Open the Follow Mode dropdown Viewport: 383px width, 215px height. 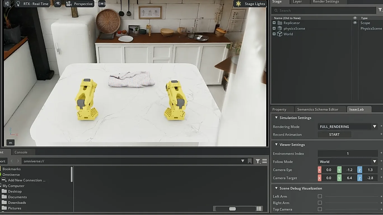pos(348,162)
